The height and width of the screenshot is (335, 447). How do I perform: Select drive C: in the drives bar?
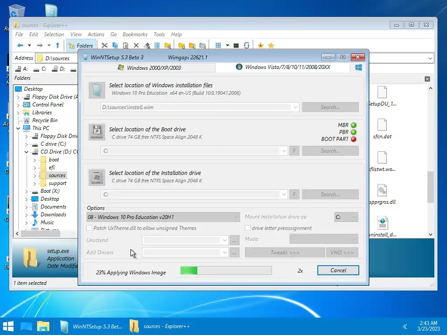[40, 68]
